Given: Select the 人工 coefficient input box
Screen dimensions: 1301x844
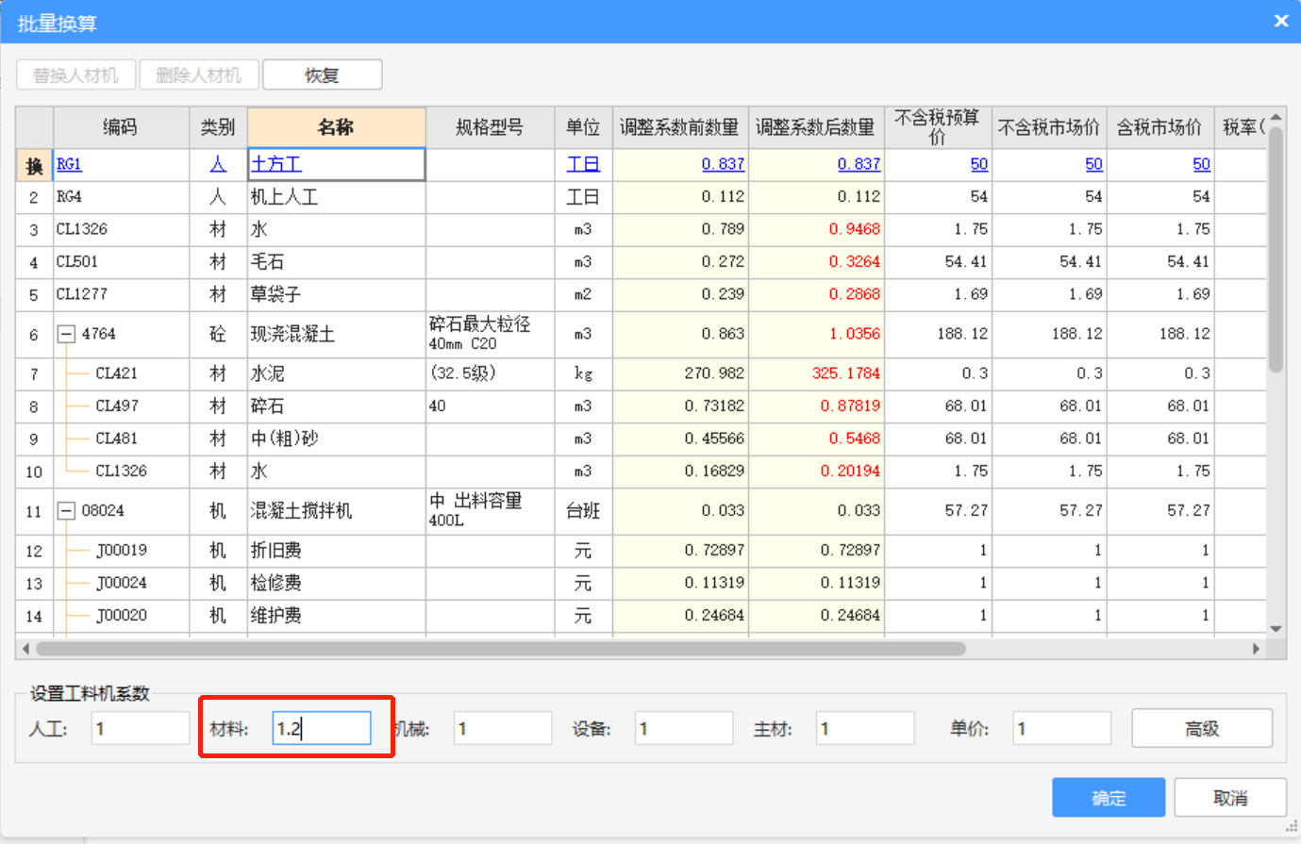Looking at the screenshot, I should coord(140,727).
